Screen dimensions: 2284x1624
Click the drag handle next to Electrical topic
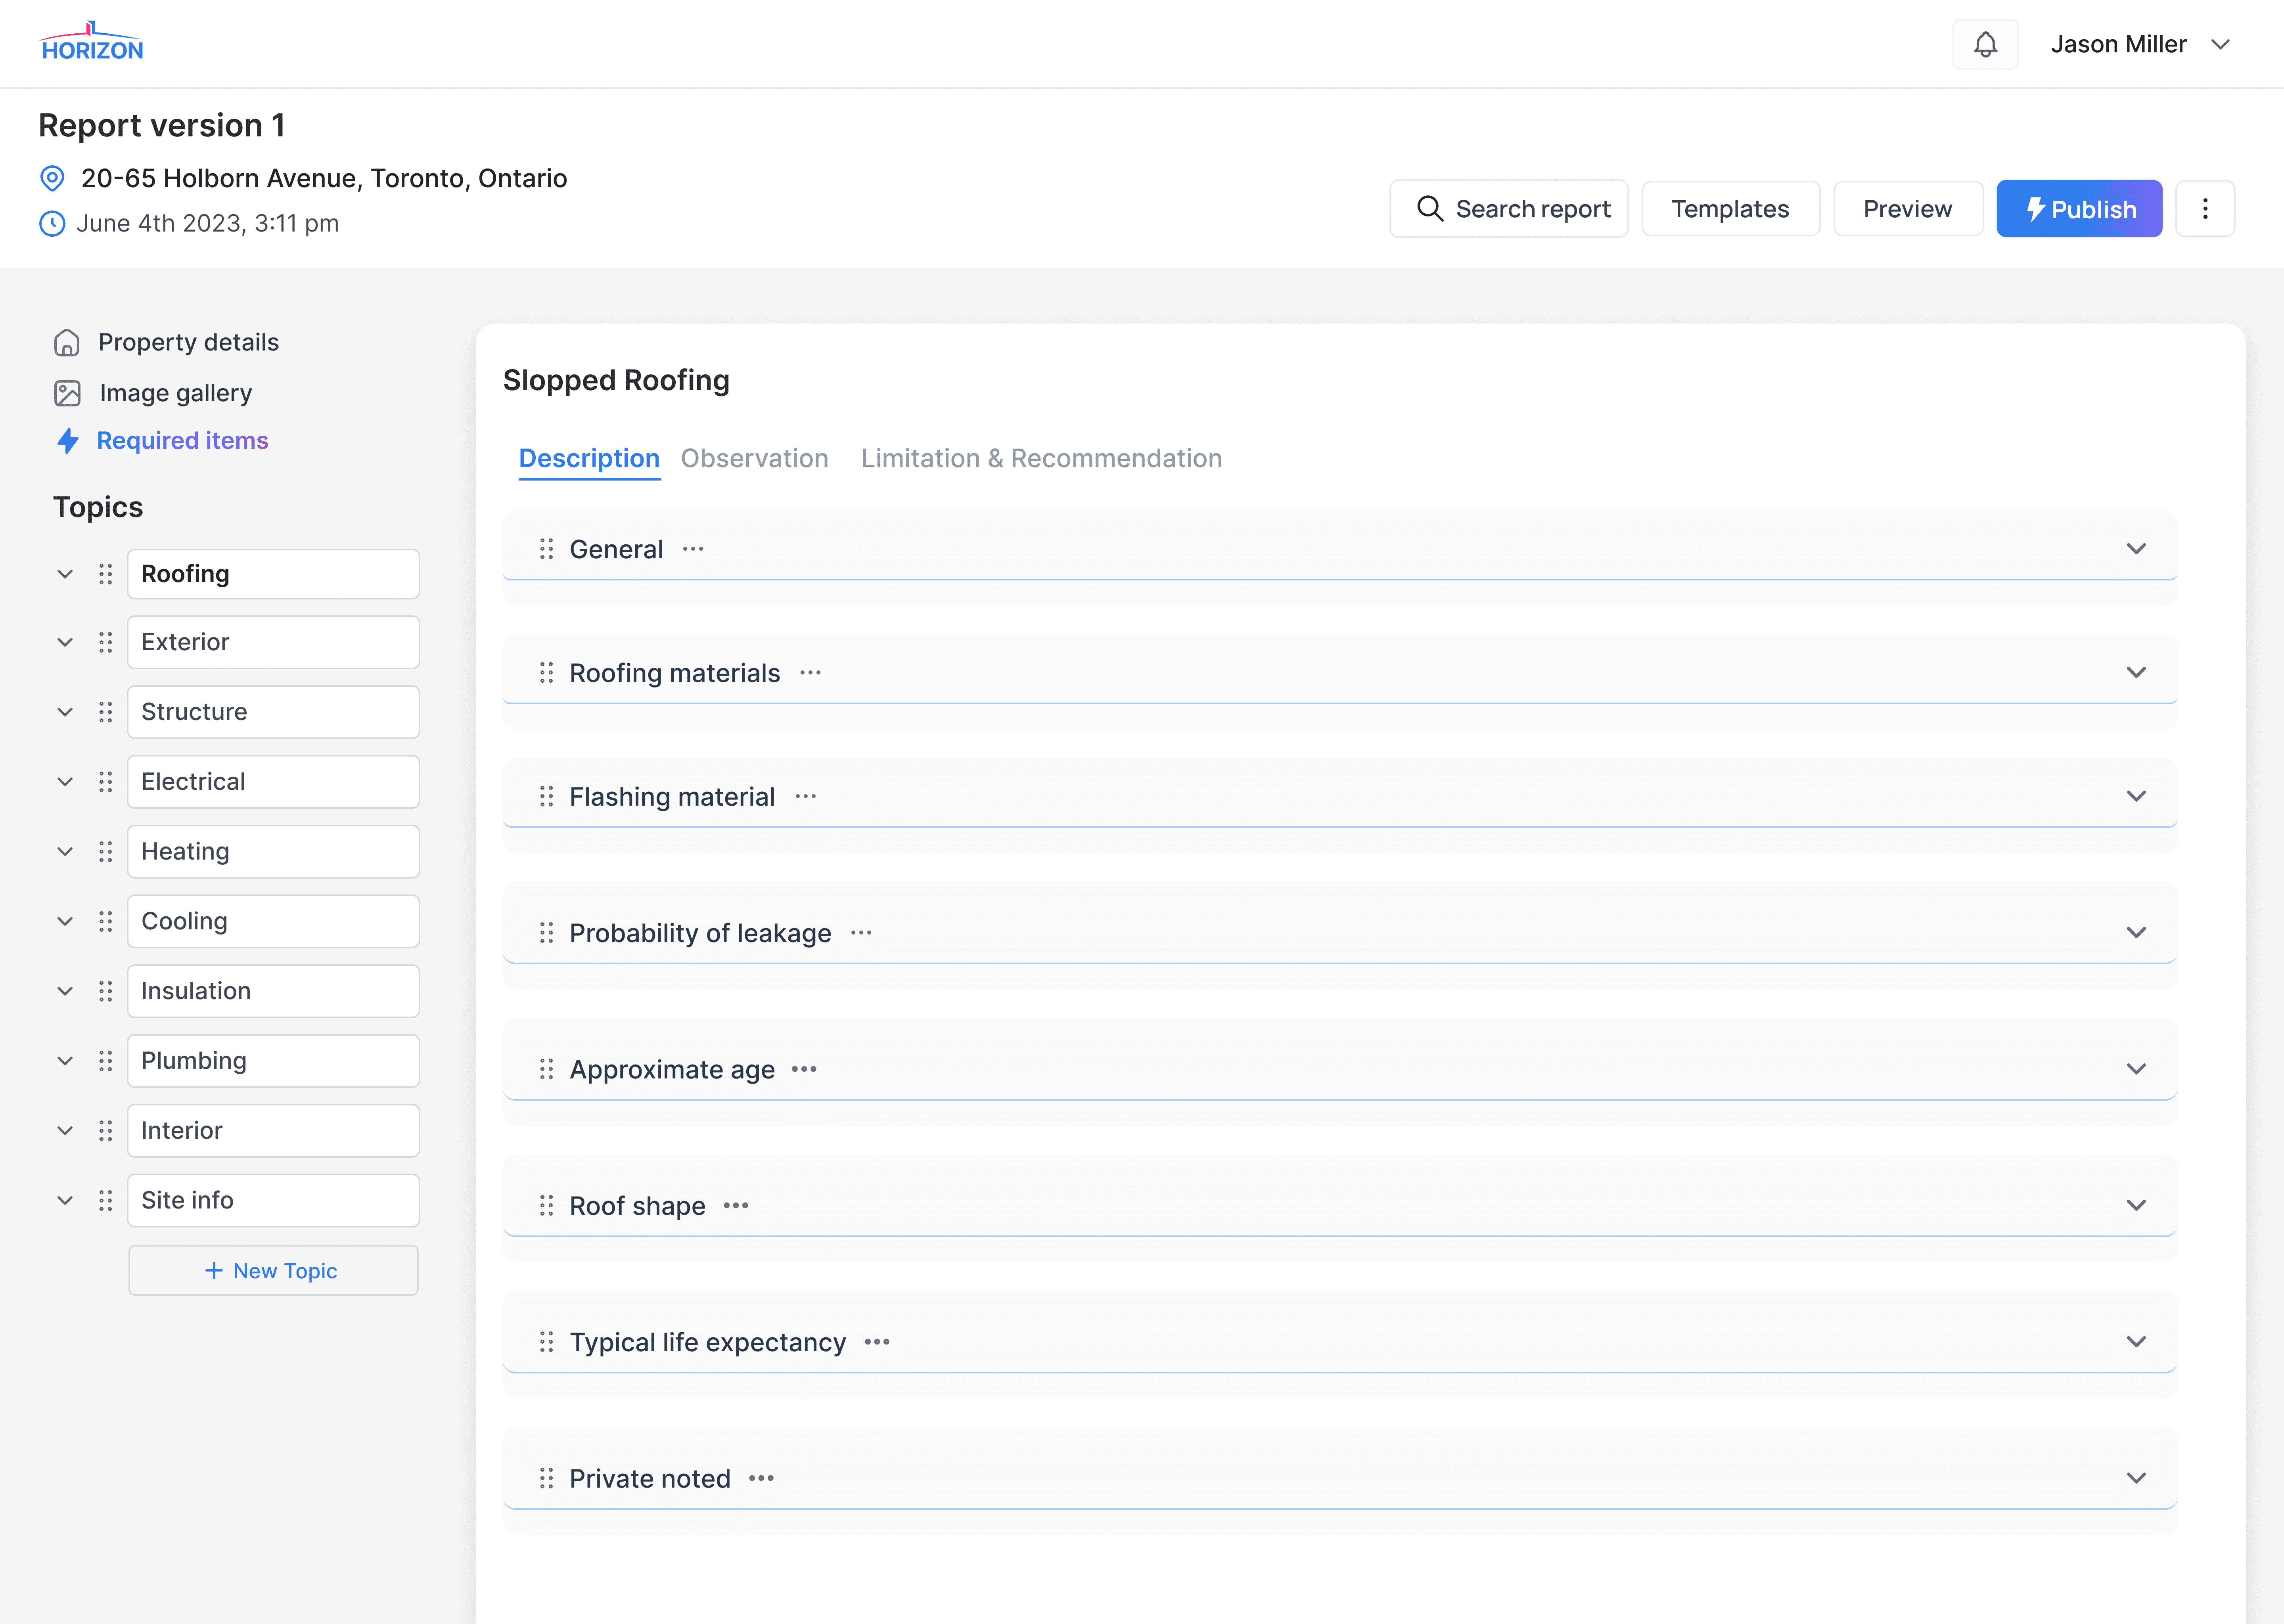(106, 782)
